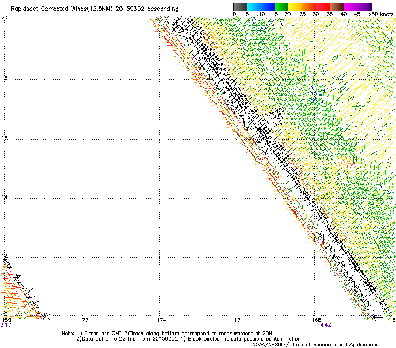Click the red 30-35 knots color swatch
This screenshot has height=348, width=396.
pos(323,6)
